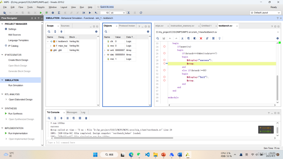
Task: Open the Scope panel settings gear
Action: coord(96,32)
